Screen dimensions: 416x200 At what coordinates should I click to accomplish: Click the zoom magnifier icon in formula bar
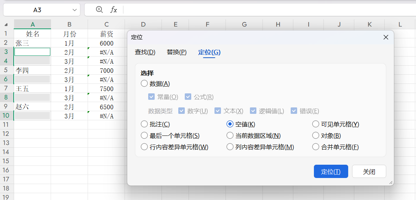click(99, 10)
